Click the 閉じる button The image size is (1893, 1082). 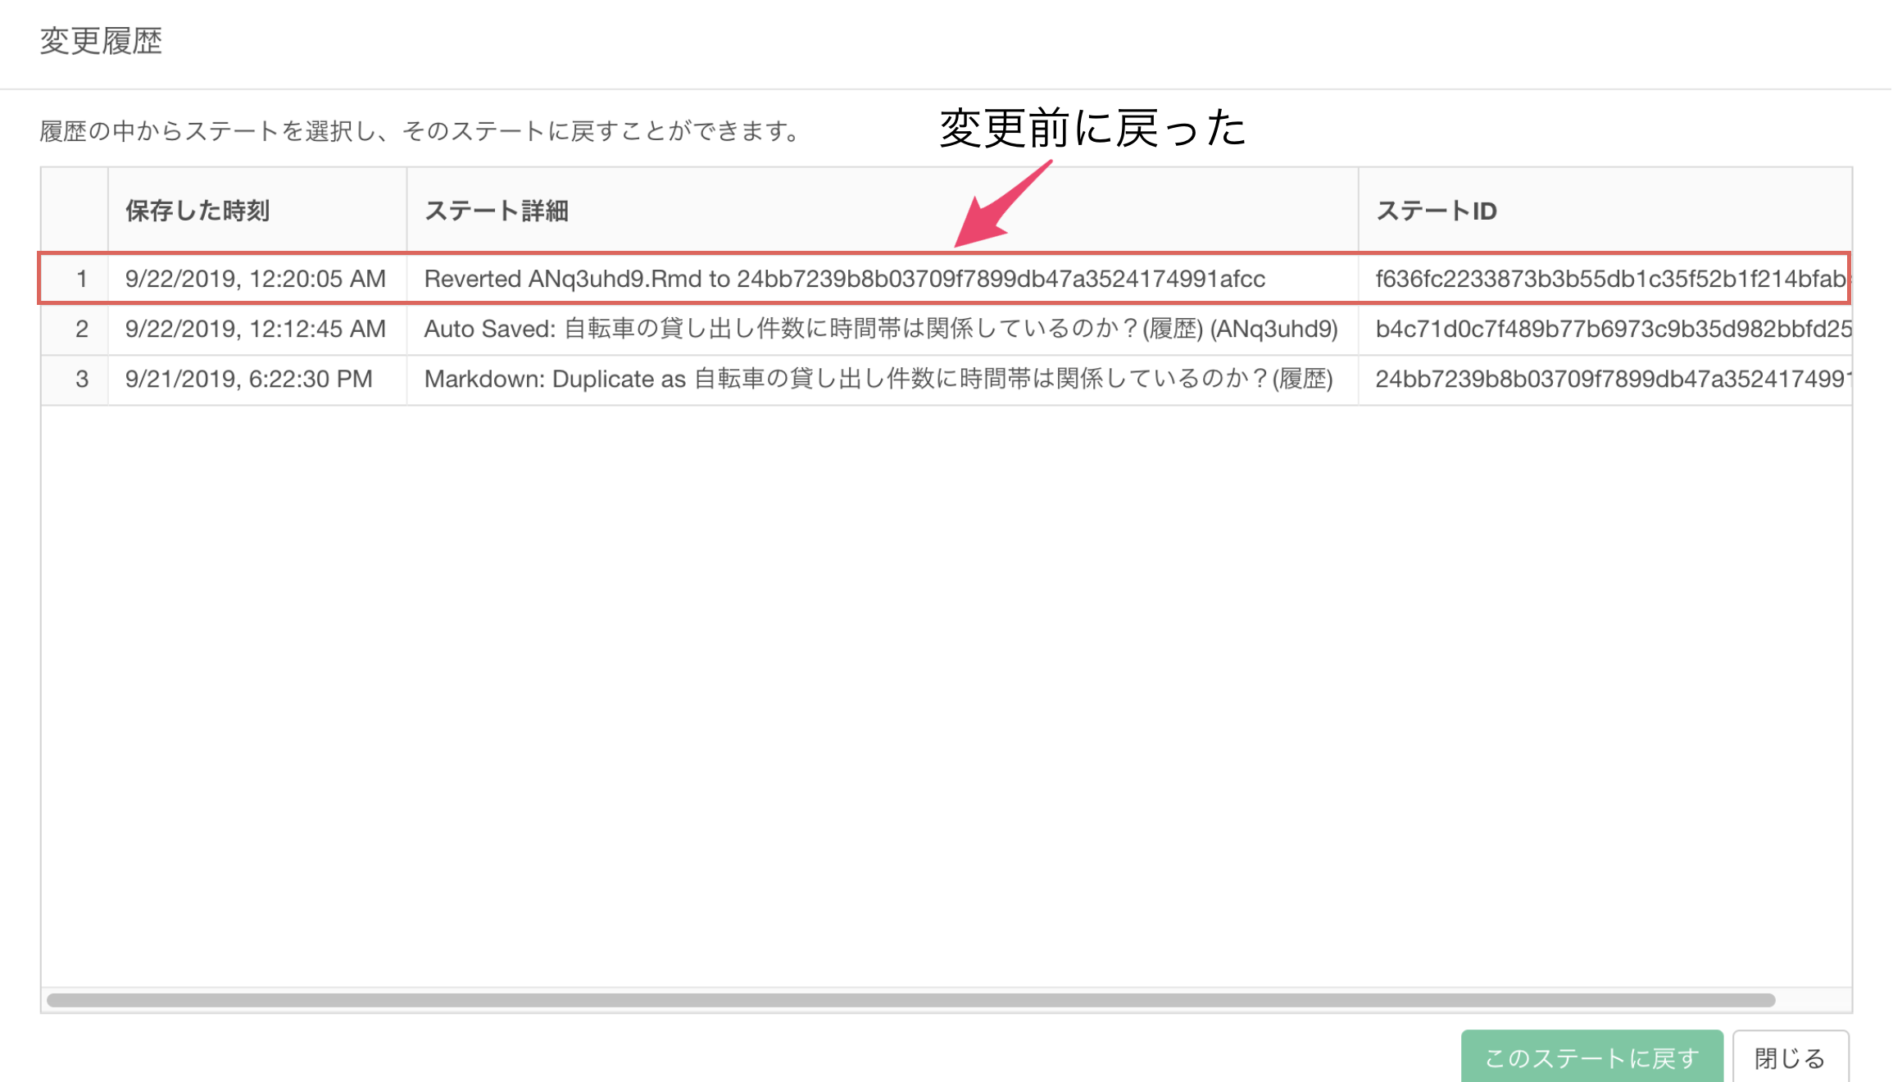[1789, 1057]
